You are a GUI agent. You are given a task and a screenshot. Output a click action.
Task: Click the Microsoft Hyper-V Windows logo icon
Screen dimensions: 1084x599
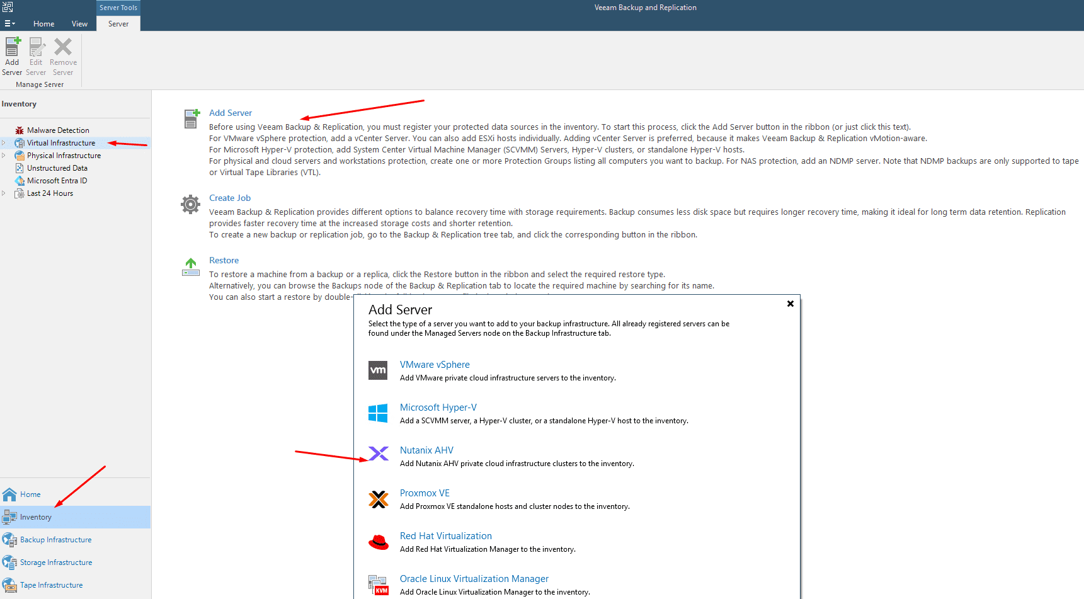click(x=378, y=413)
